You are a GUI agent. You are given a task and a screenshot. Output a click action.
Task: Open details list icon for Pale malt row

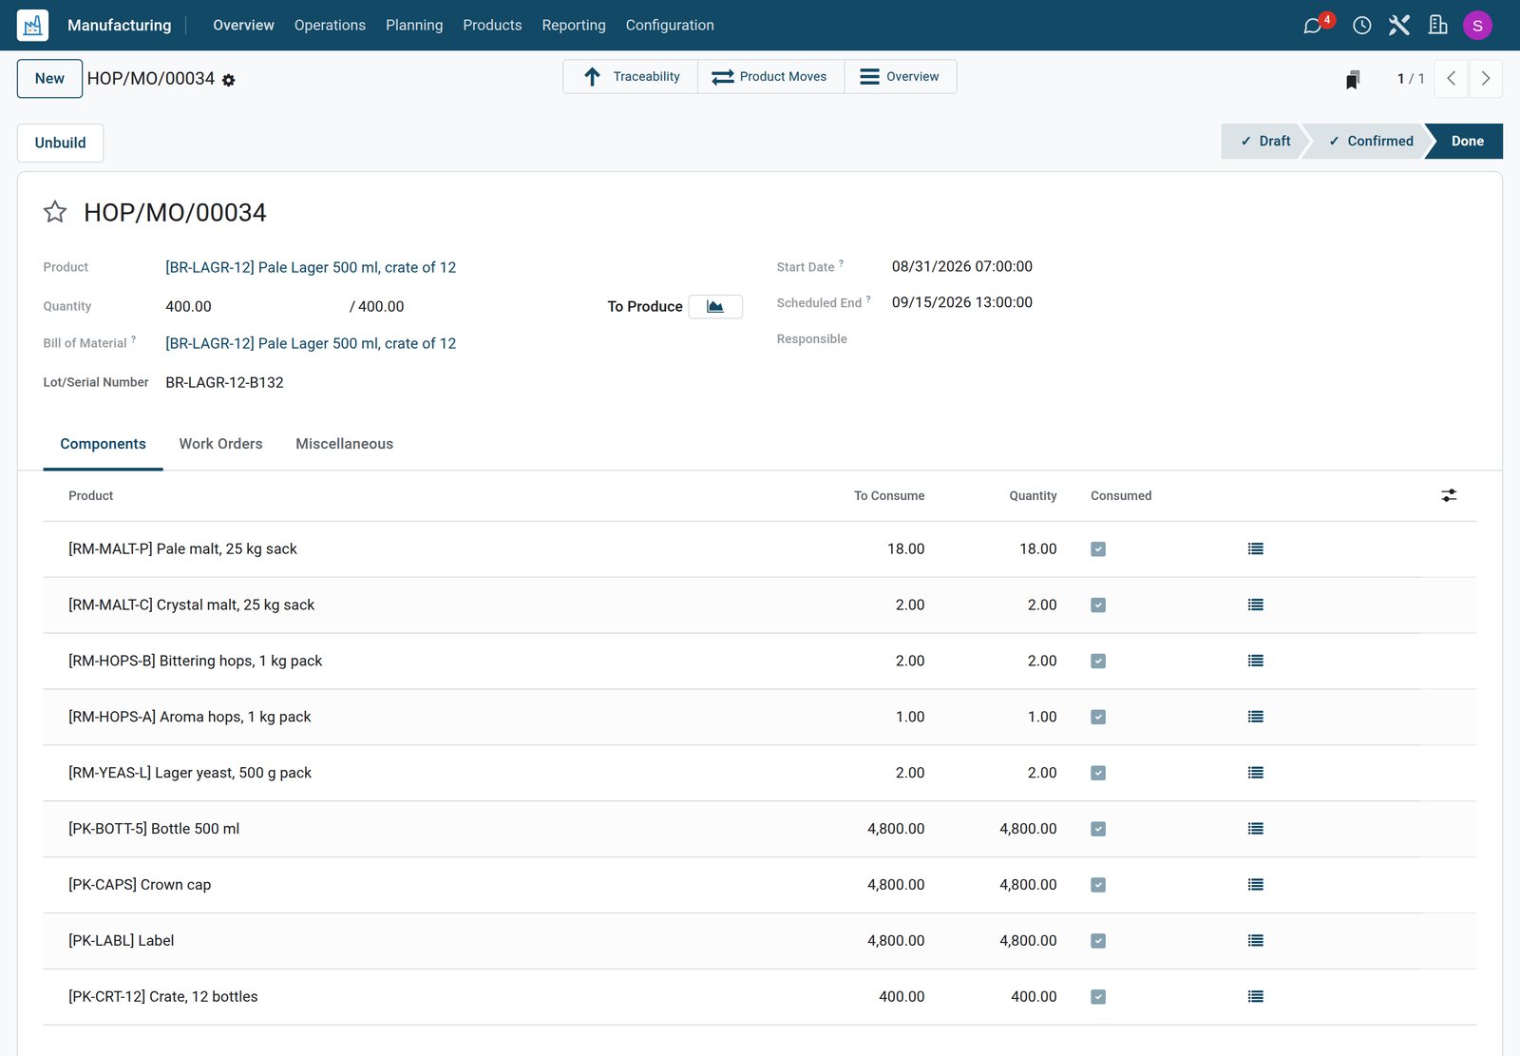coord(1256,548)
